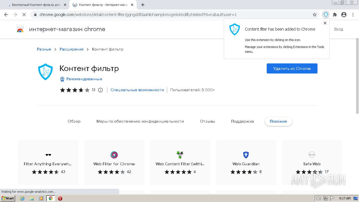Open the Web Content Filter card
This screenshot has width=359, height=202.
click(180, 162)
